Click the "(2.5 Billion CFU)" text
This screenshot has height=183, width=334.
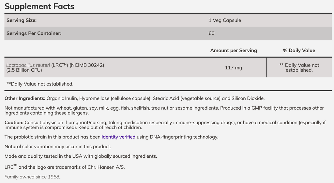click(24, 70)
